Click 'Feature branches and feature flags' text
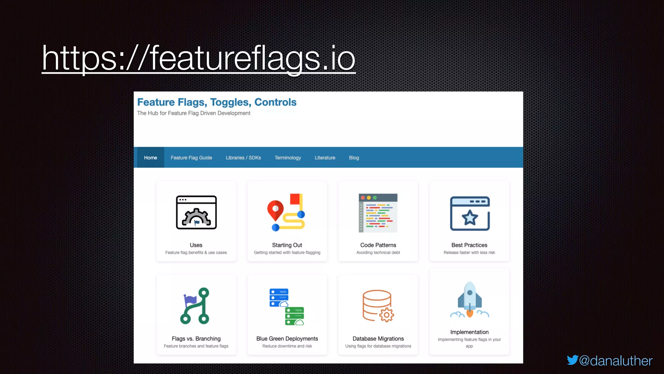The image size is (664, 374). 196,346
